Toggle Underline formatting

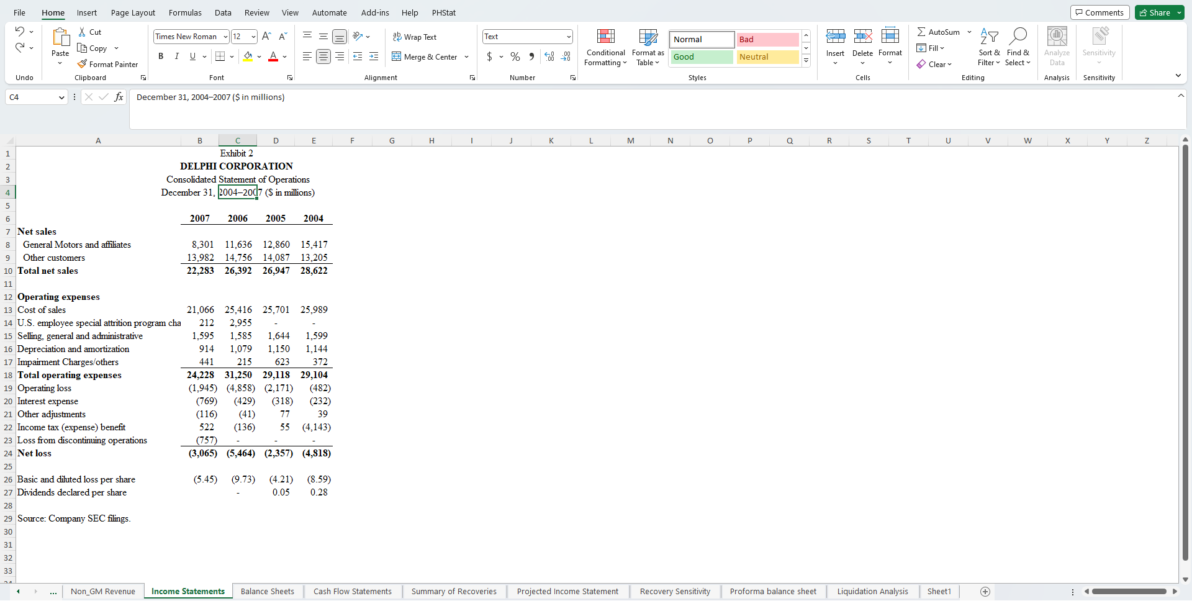pos(192,56)
